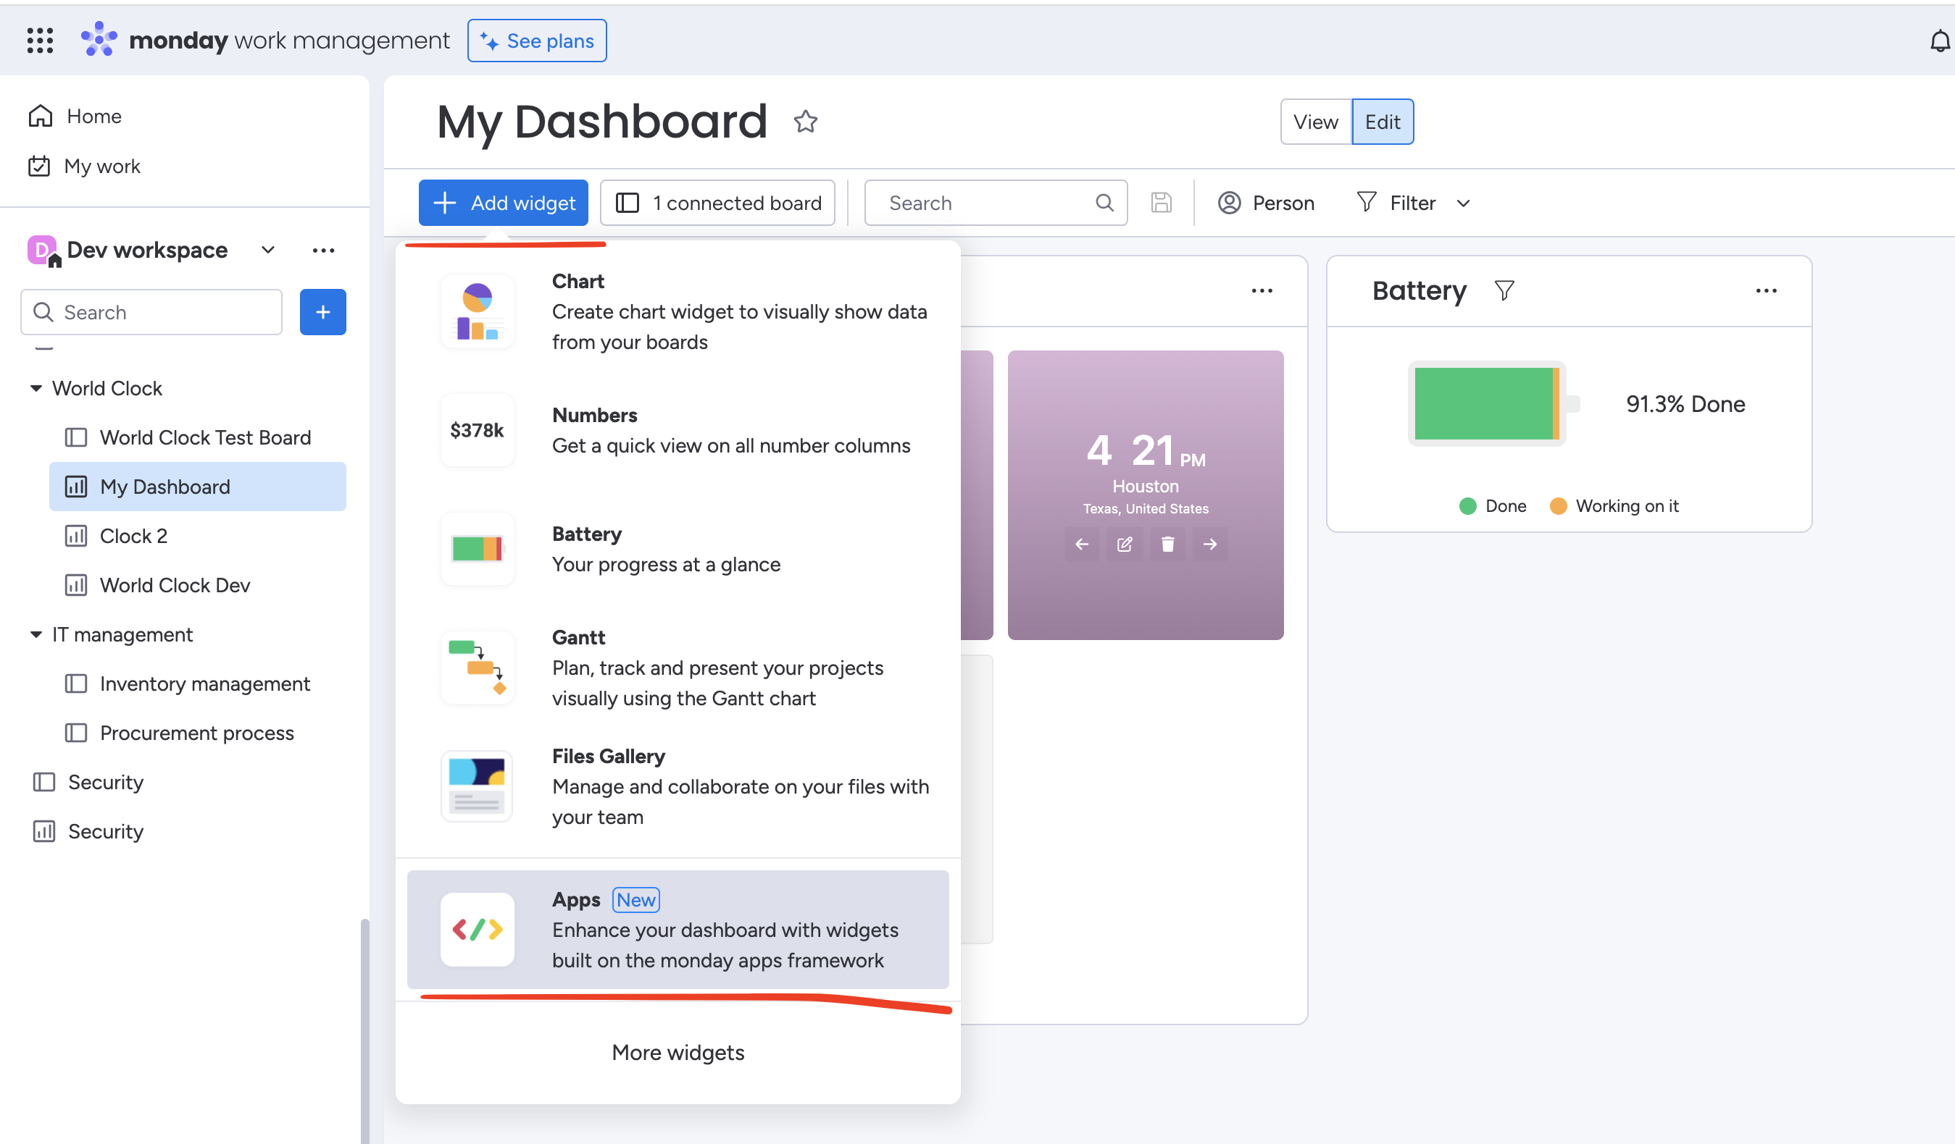The width and height of the screenshot is (1955, 1144).
Task: Select Numbers widget title from the menu
Action: point(594,416)
